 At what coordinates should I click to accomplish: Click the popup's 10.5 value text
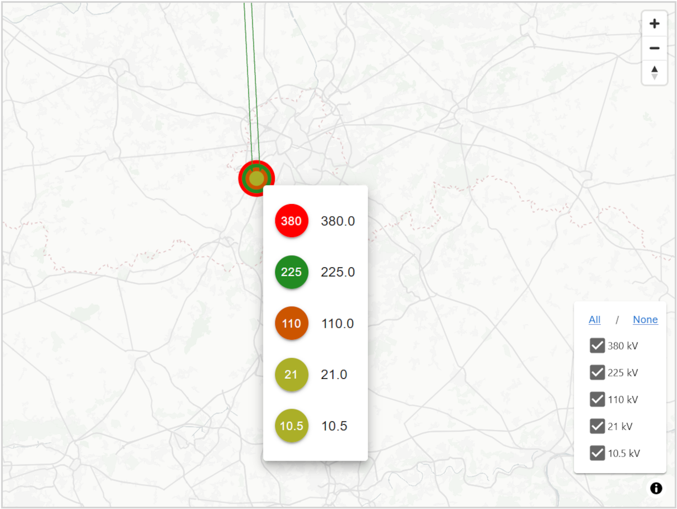tap(334, 426)
